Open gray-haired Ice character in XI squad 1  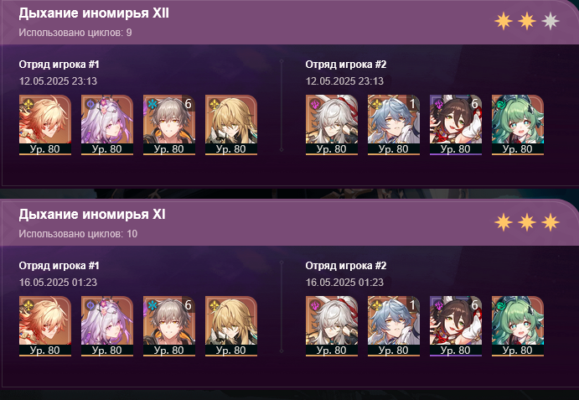tap(169, 326)
